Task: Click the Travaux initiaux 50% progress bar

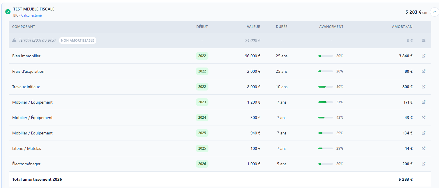Action: 326,87
